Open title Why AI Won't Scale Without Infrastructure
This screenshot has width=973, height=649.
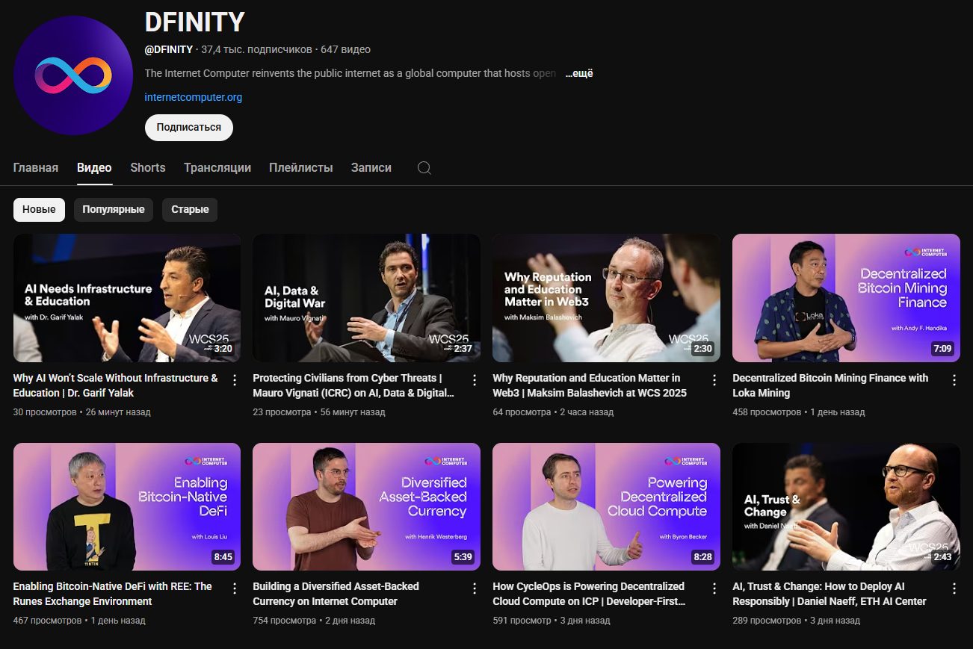click(x=116, y=385)
